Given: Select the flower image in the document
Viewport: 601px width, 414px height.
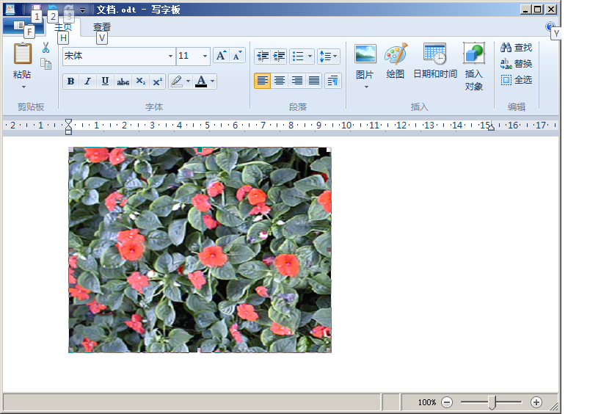Looking at the screenshot, I should click(x=200, y=250).
